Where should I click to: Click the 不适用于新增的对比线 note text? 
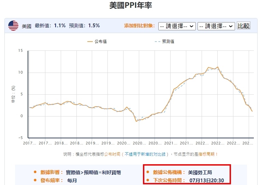145,154
